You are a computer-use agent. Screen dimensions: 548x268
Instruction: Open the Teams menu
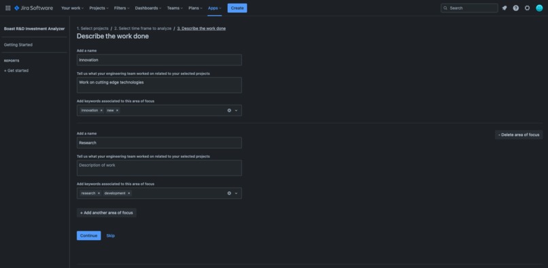tap(175, 8)
